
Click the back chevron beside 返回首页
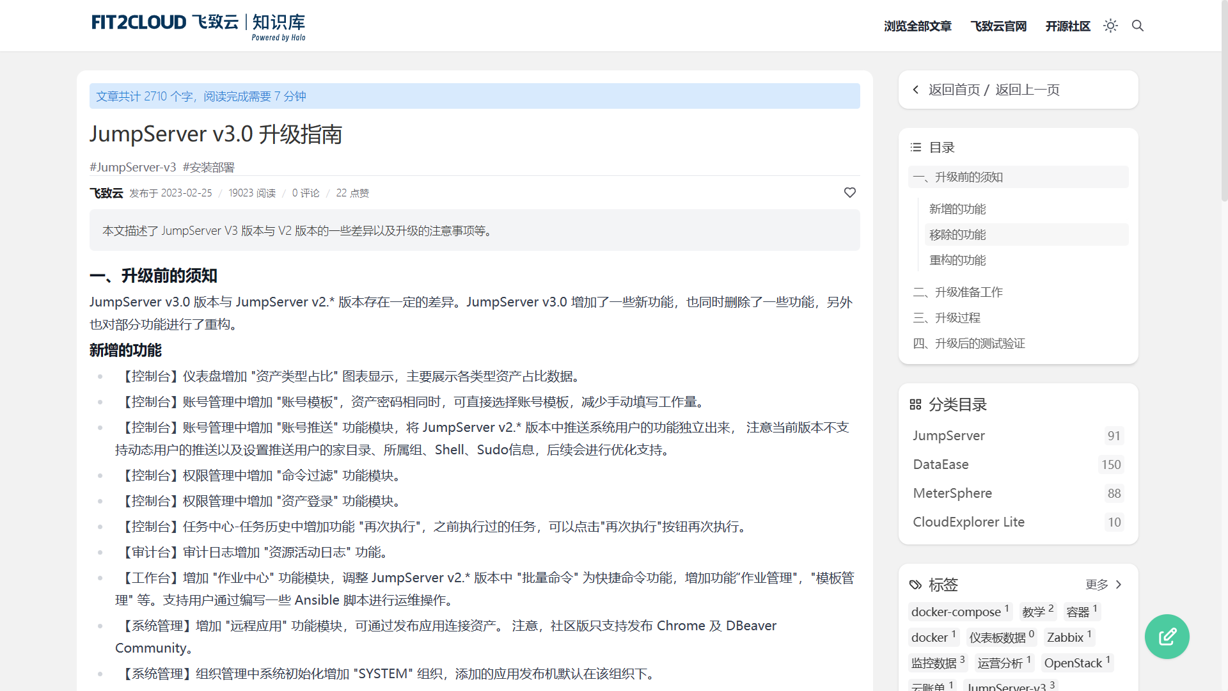coord(916,90)
